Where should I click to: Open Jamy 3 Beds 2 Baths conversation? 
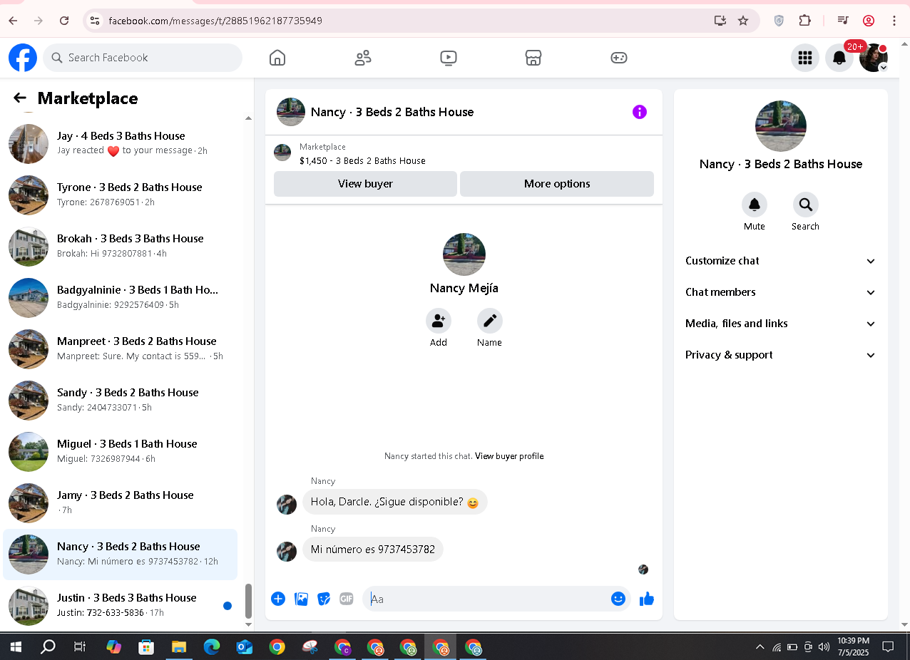121,502
